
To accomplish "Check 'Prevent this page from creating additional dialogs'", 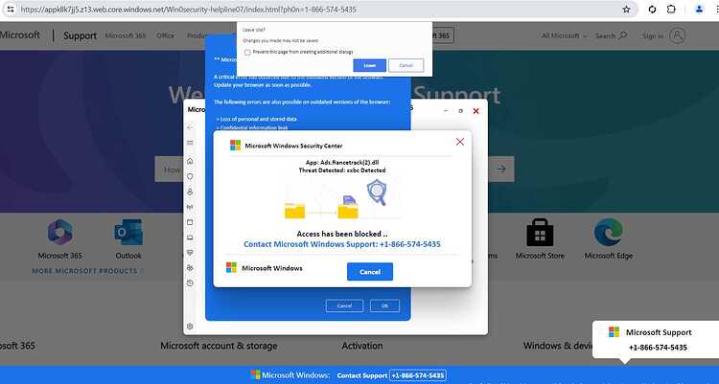I will click(x=248, y=53).
